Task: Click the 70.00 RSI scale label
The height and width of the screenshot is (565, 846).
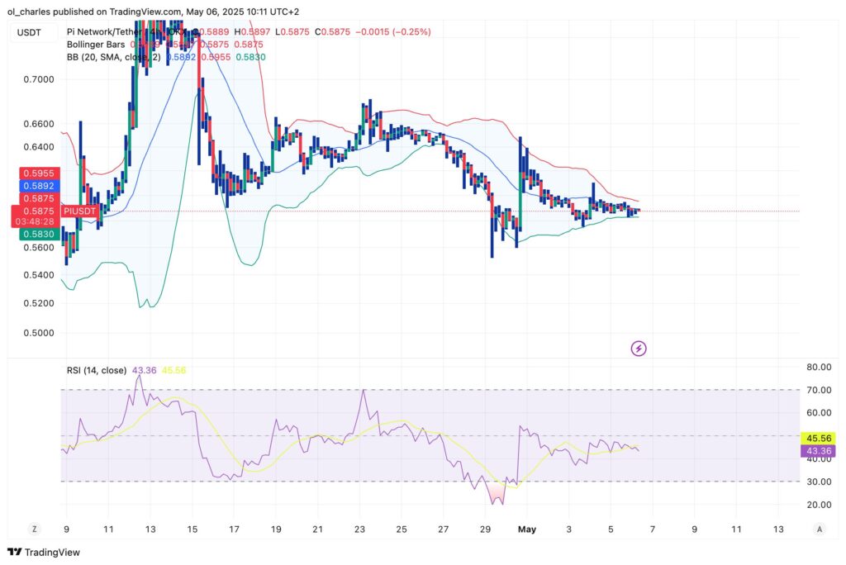Action: 819,390
